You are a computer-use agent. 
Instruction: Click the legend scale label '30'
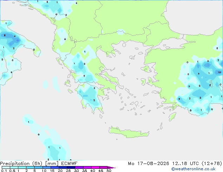pos(76,171)
